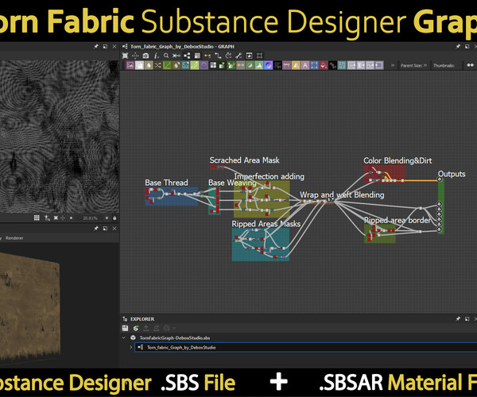Add a Blend node from the white icon

tap(139, 65)
